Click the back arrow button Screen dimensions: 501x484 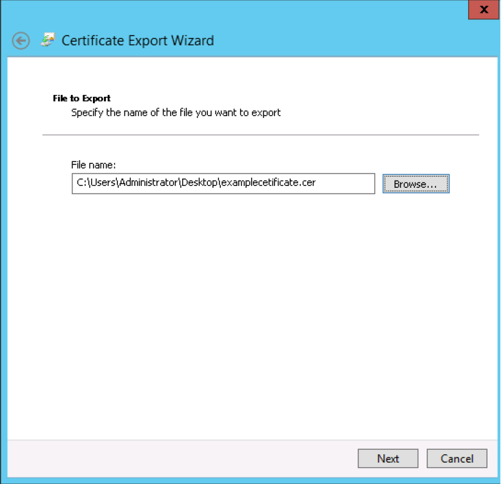click(x=21, y=41)
